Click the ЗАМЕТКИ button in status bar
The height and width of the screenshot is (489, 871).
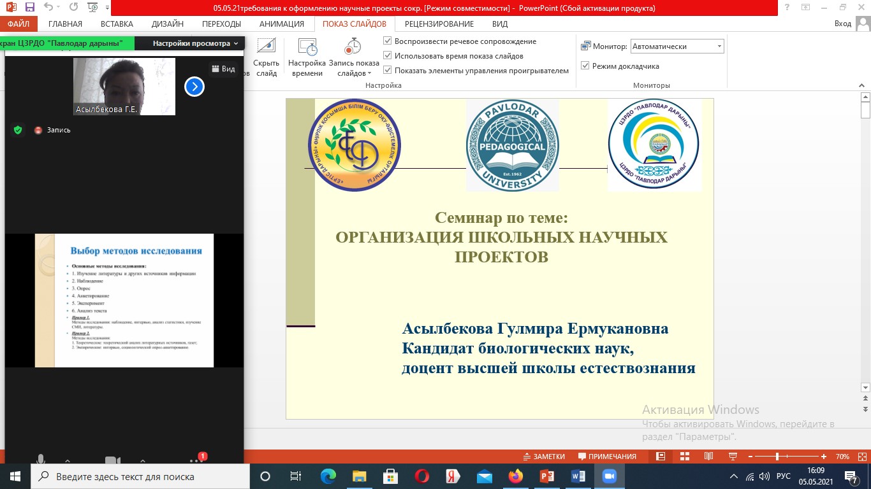click(544, 457)
